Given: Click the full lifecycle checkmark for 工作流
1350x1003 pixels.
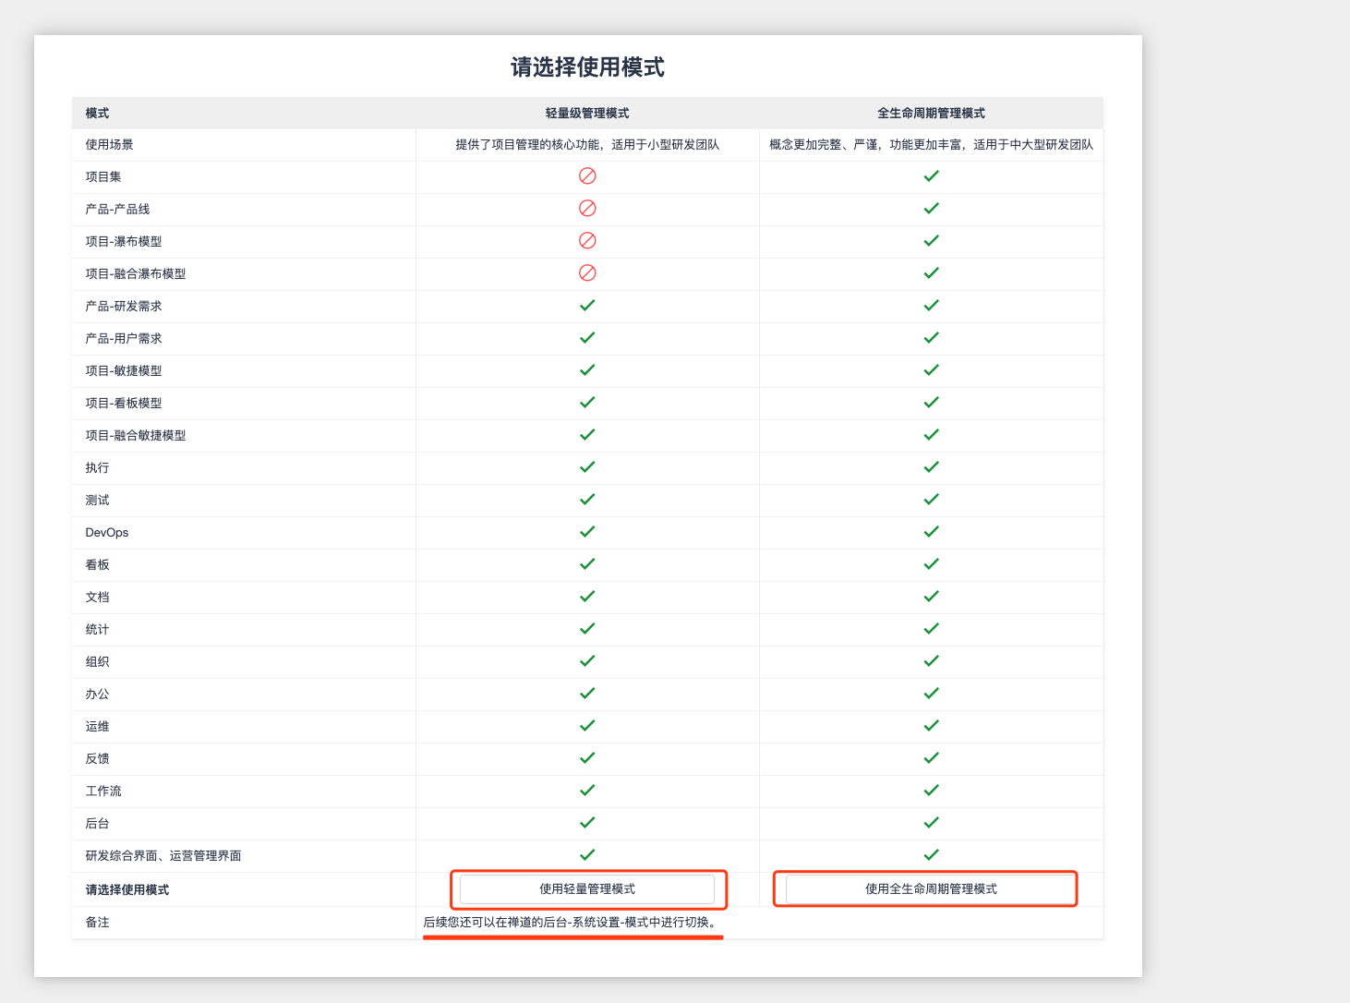Looking at the screenshot, I should [931, 790].
